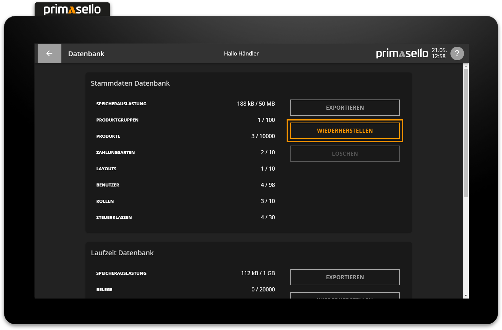The image size is (502, 330).
Task: Click the vertical scrollbar thumb
Action: click(x=466, y=132)
